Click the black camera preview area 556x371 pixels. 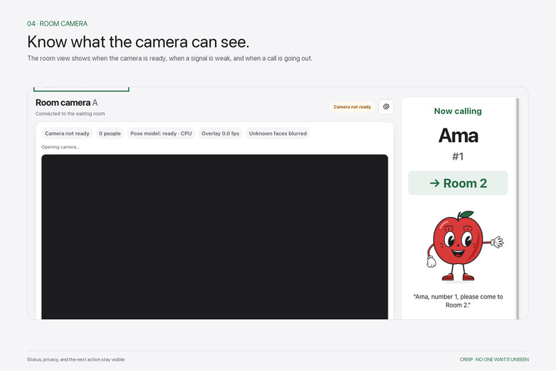coord(215,237)
